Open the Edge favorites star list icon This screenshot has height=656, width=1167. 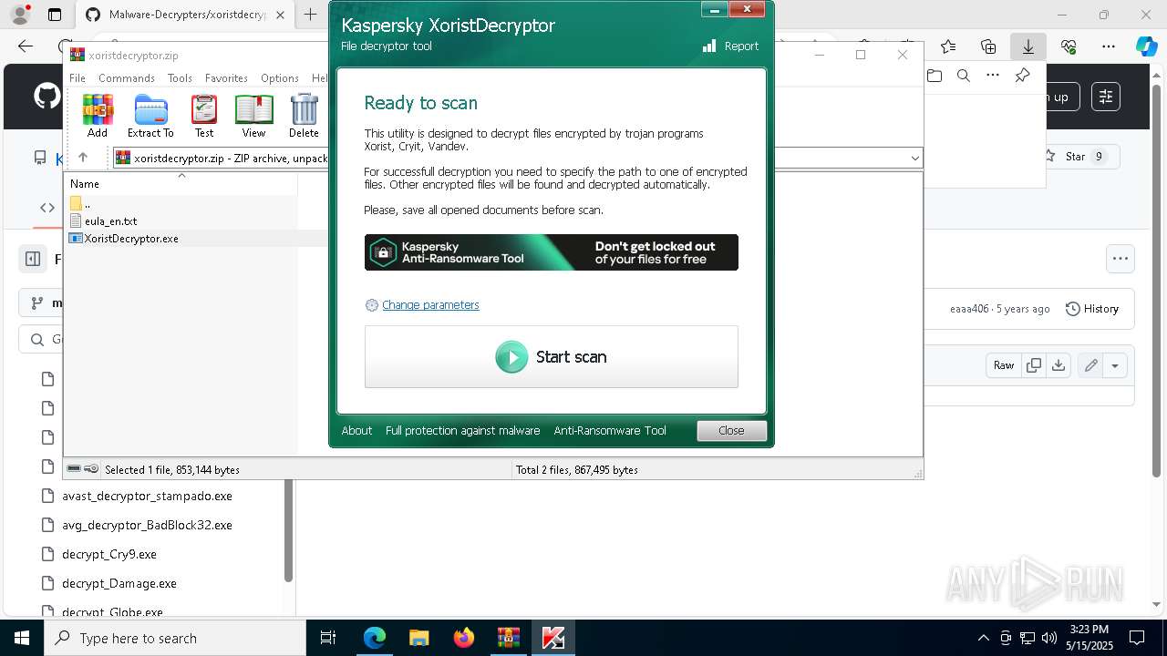point(948,46)
